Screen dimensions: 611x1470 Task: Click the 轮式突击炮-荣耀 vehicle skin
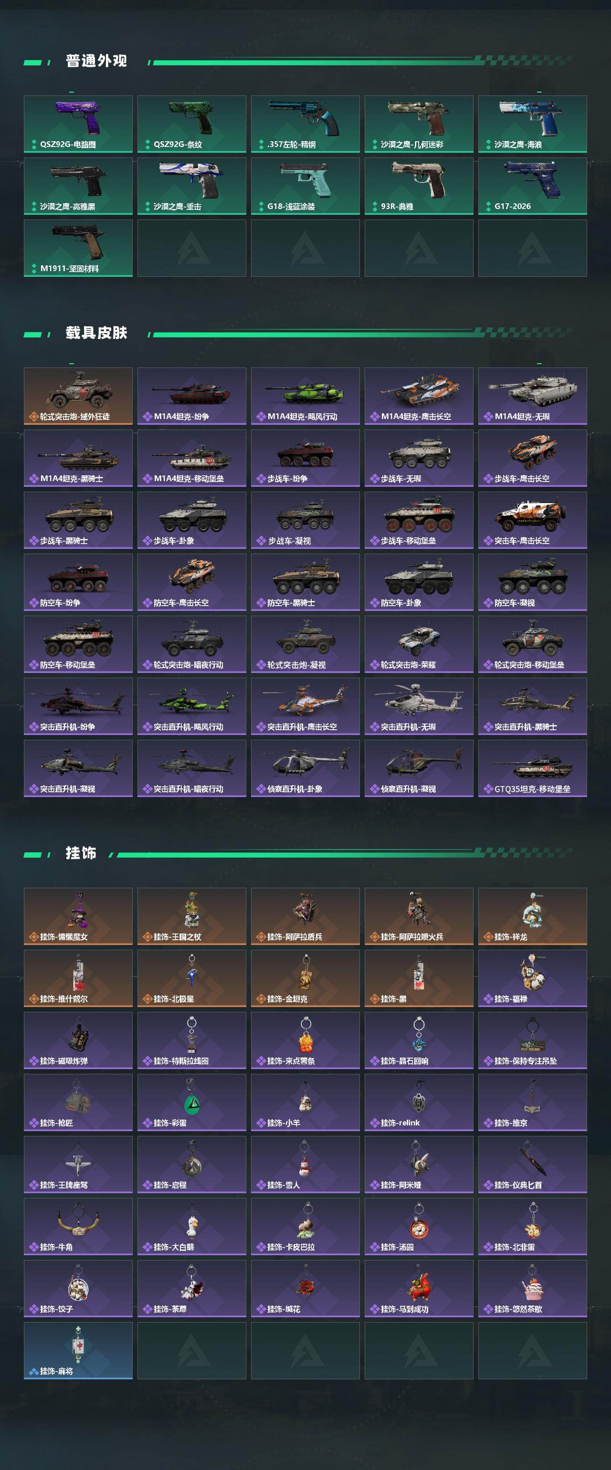(419, 644)
